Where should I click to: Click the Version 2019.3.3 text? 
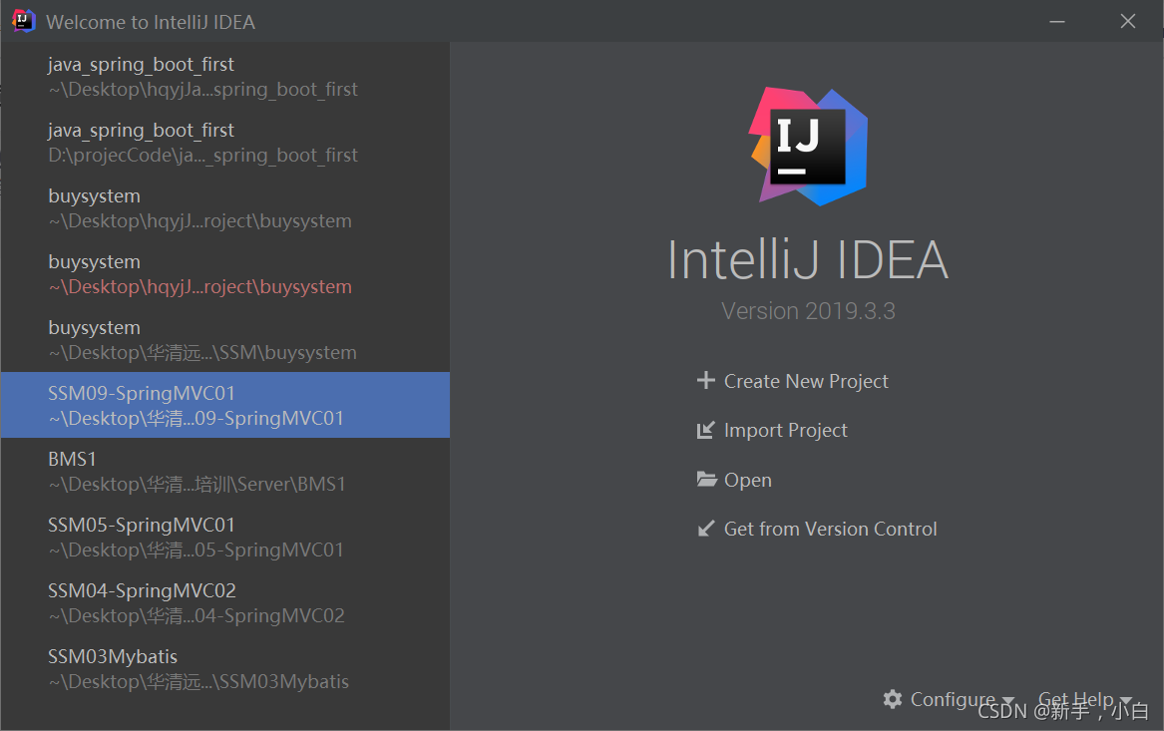pyautogui.click(x=808, y=311)
